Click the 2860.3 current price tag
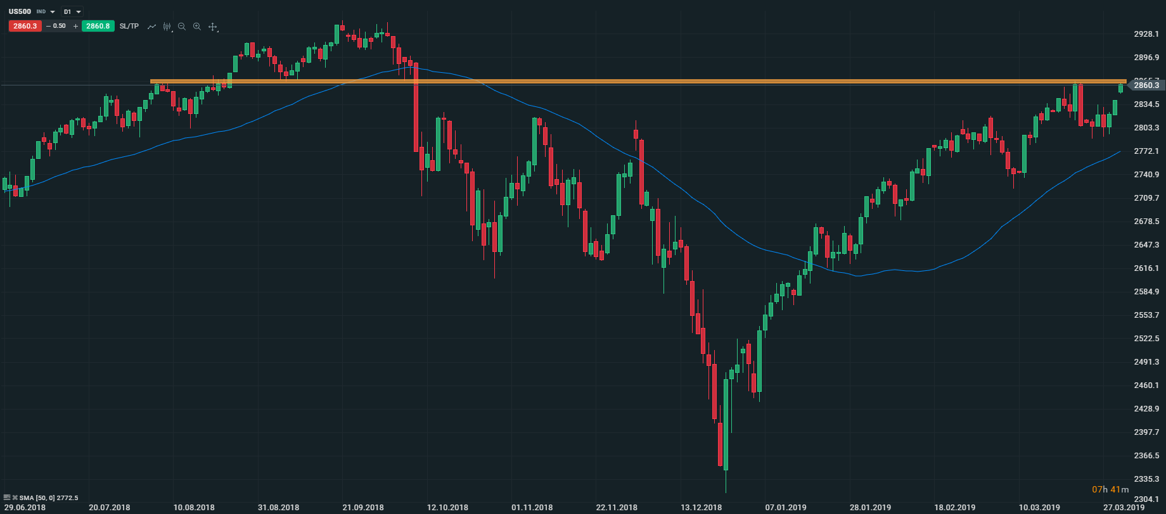Screen dimensions: 1166x514 (x=1146, y=85)
